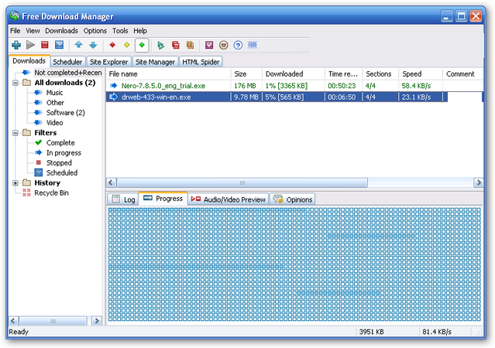Open the Options menu
This screenshot has height=348, width=495.
tap(95, 31)
